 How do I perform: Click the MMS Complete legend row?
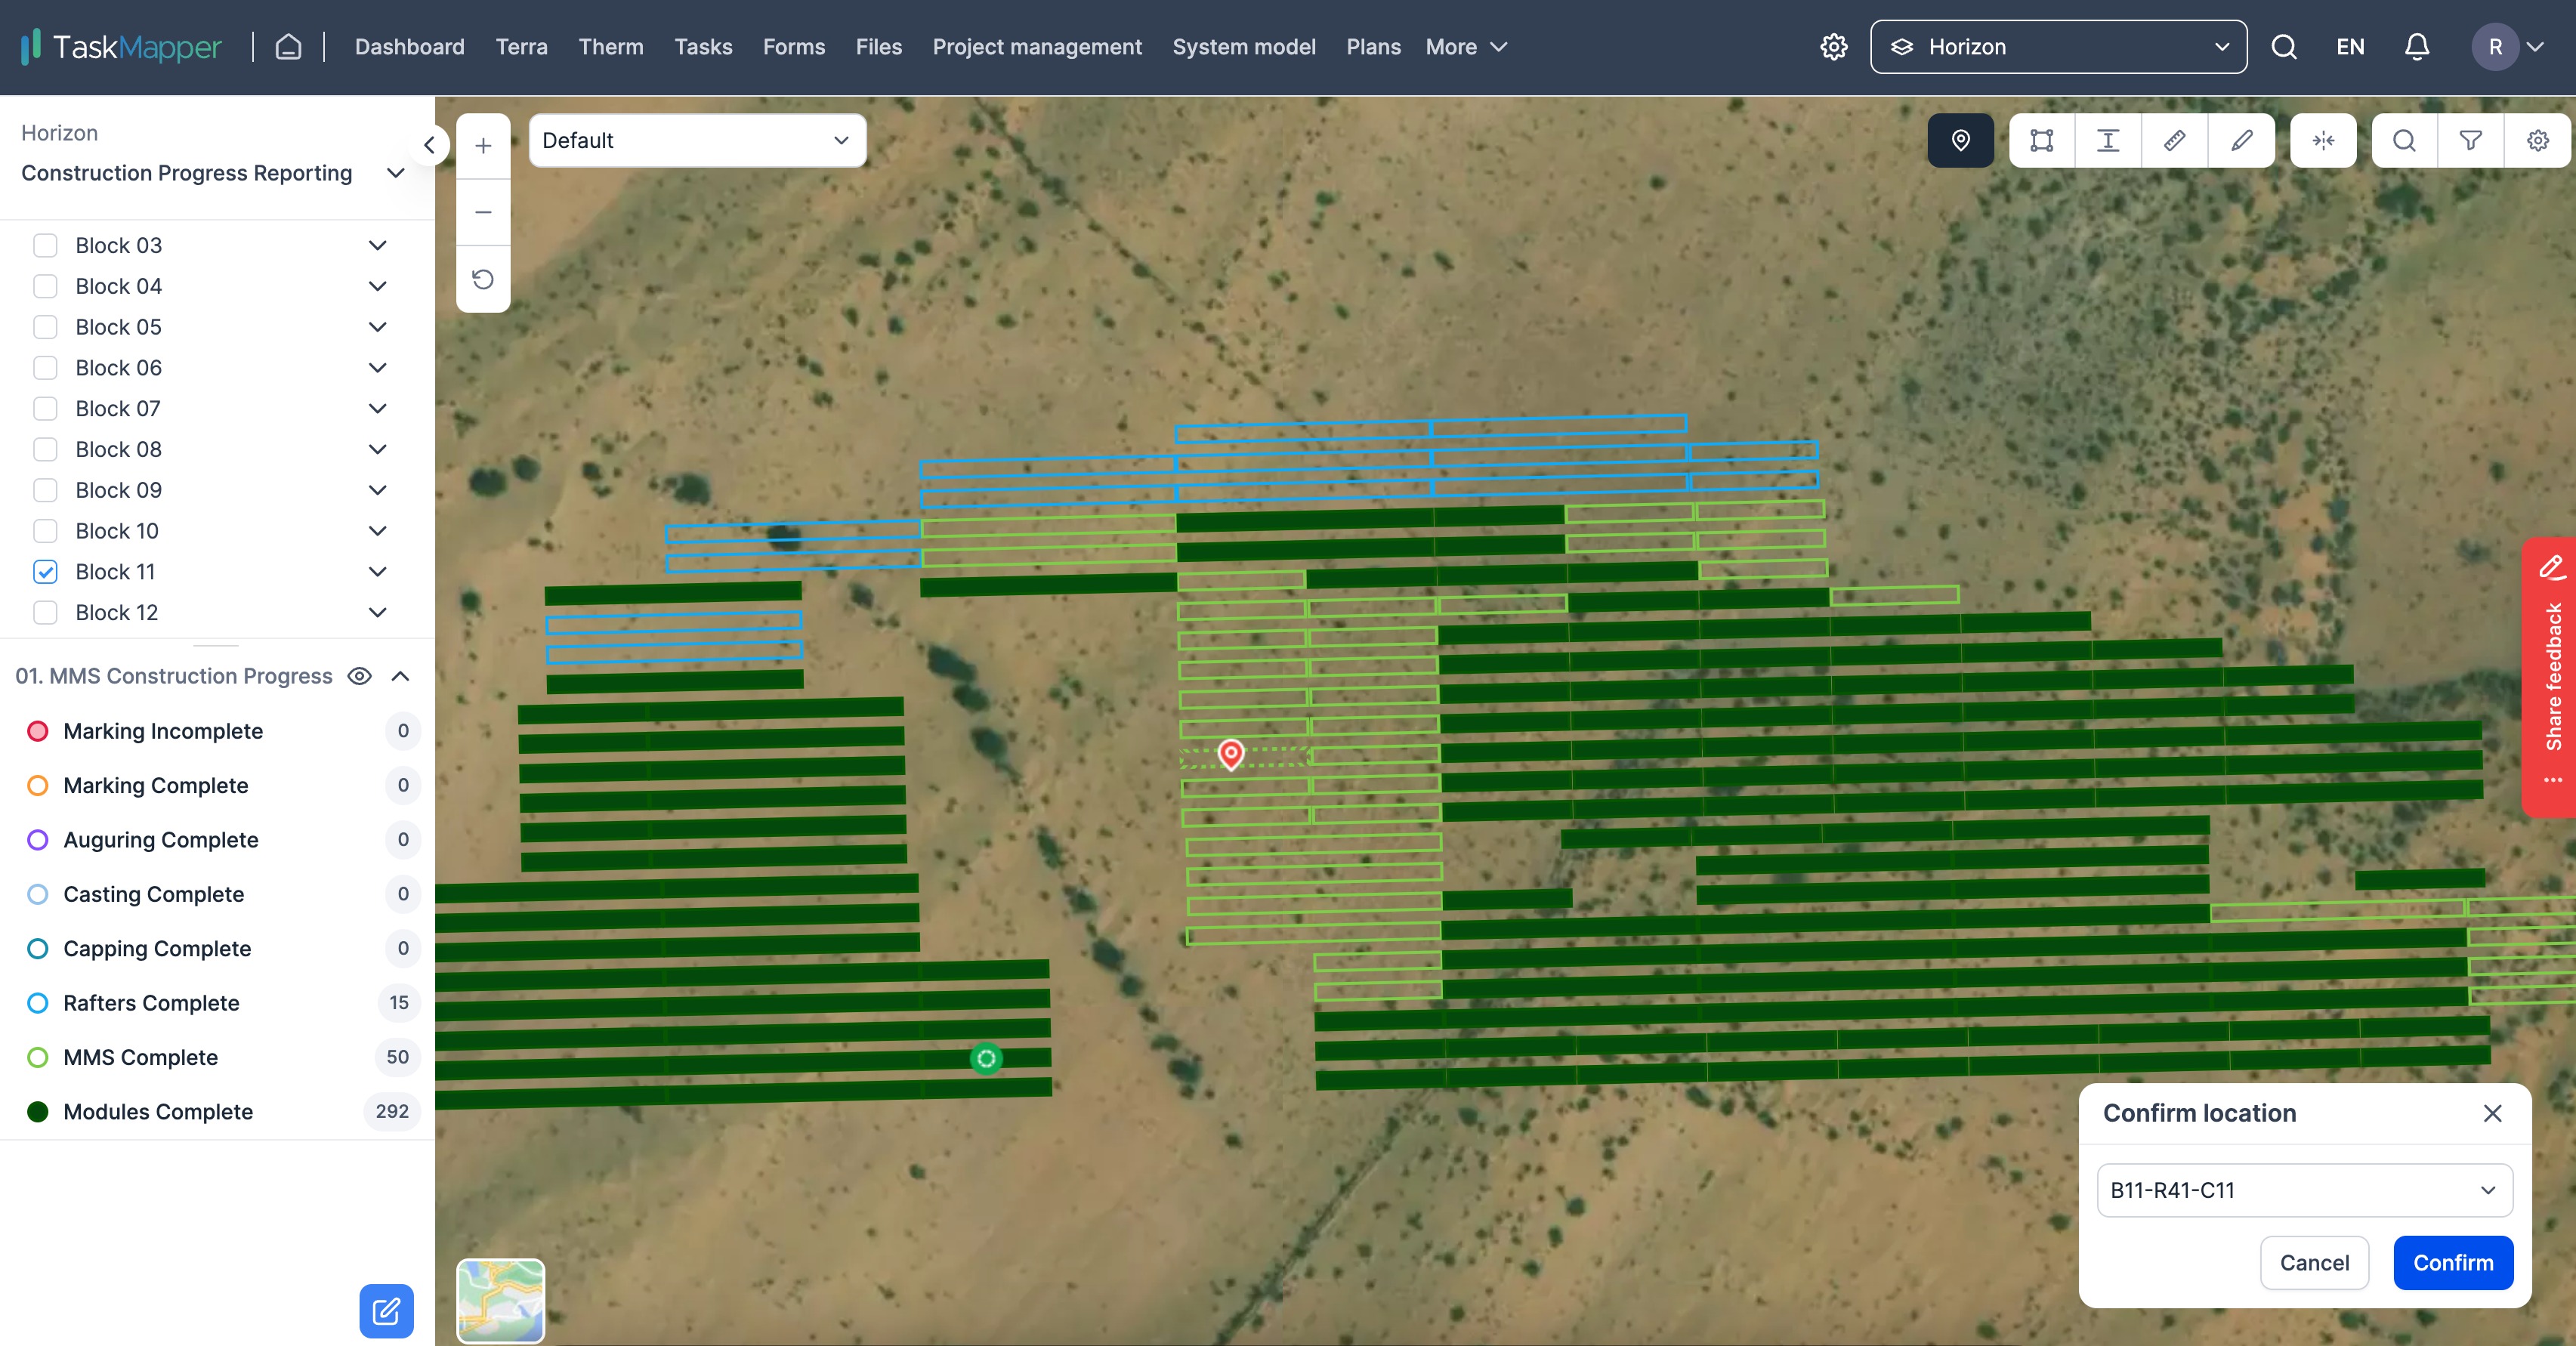pyautogui.click(x=217, y=1057)
